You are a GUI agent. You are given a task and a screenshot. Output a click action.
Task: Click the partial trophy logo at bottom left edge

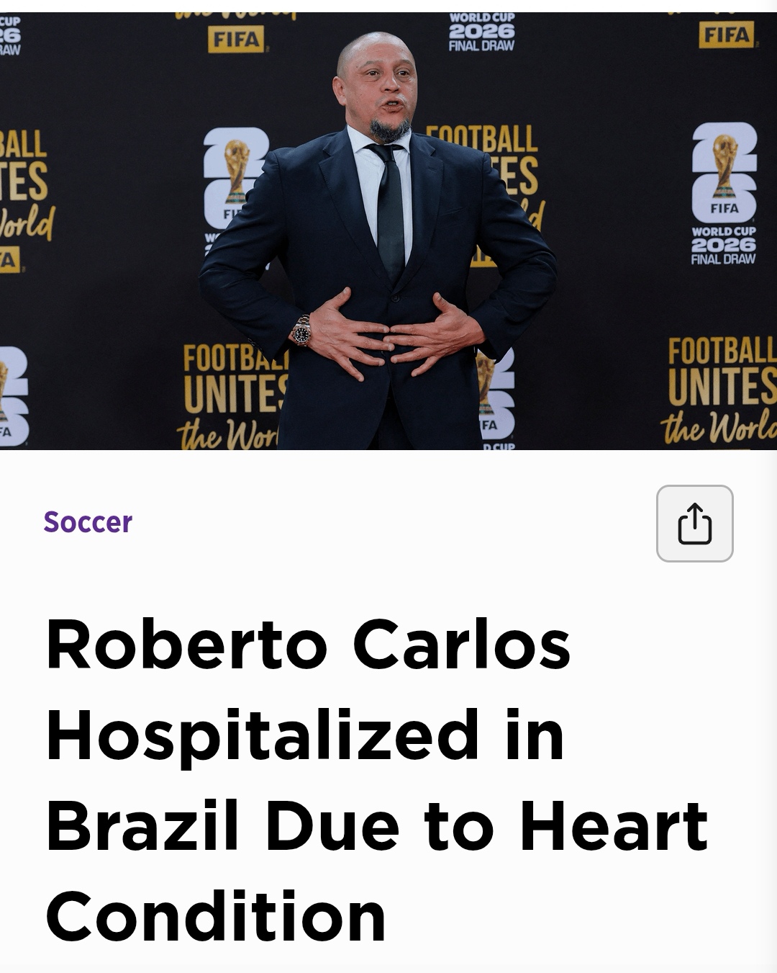pos(13,396)
